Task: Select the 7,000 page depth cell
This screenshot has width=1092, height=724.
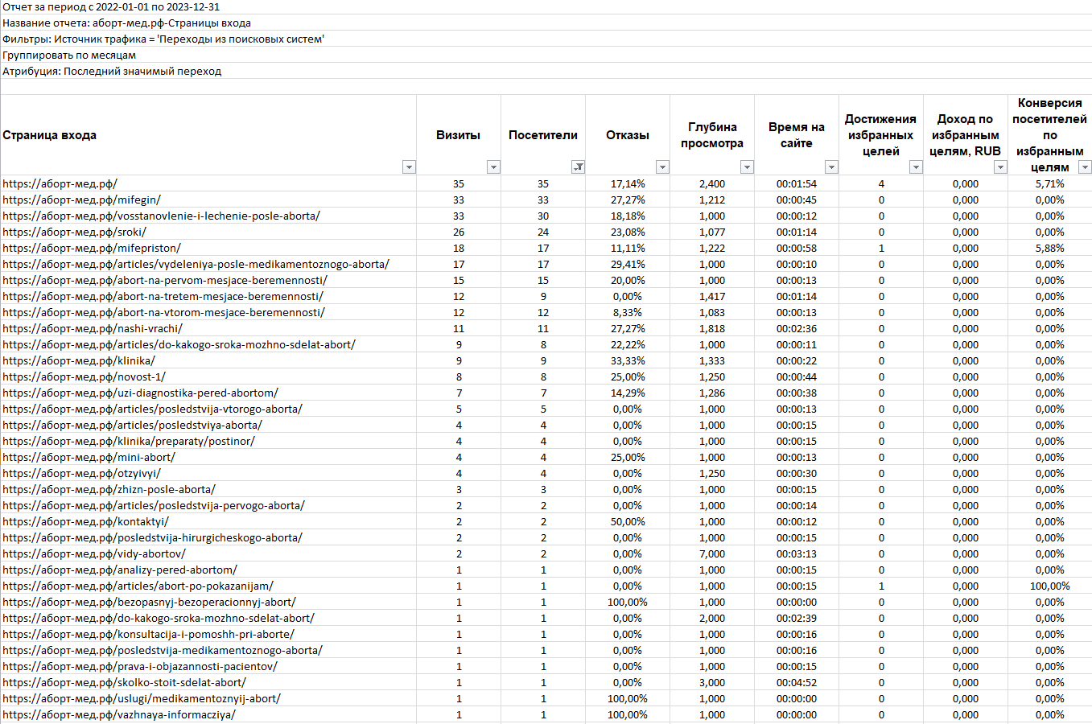Action: coord(711,554)
